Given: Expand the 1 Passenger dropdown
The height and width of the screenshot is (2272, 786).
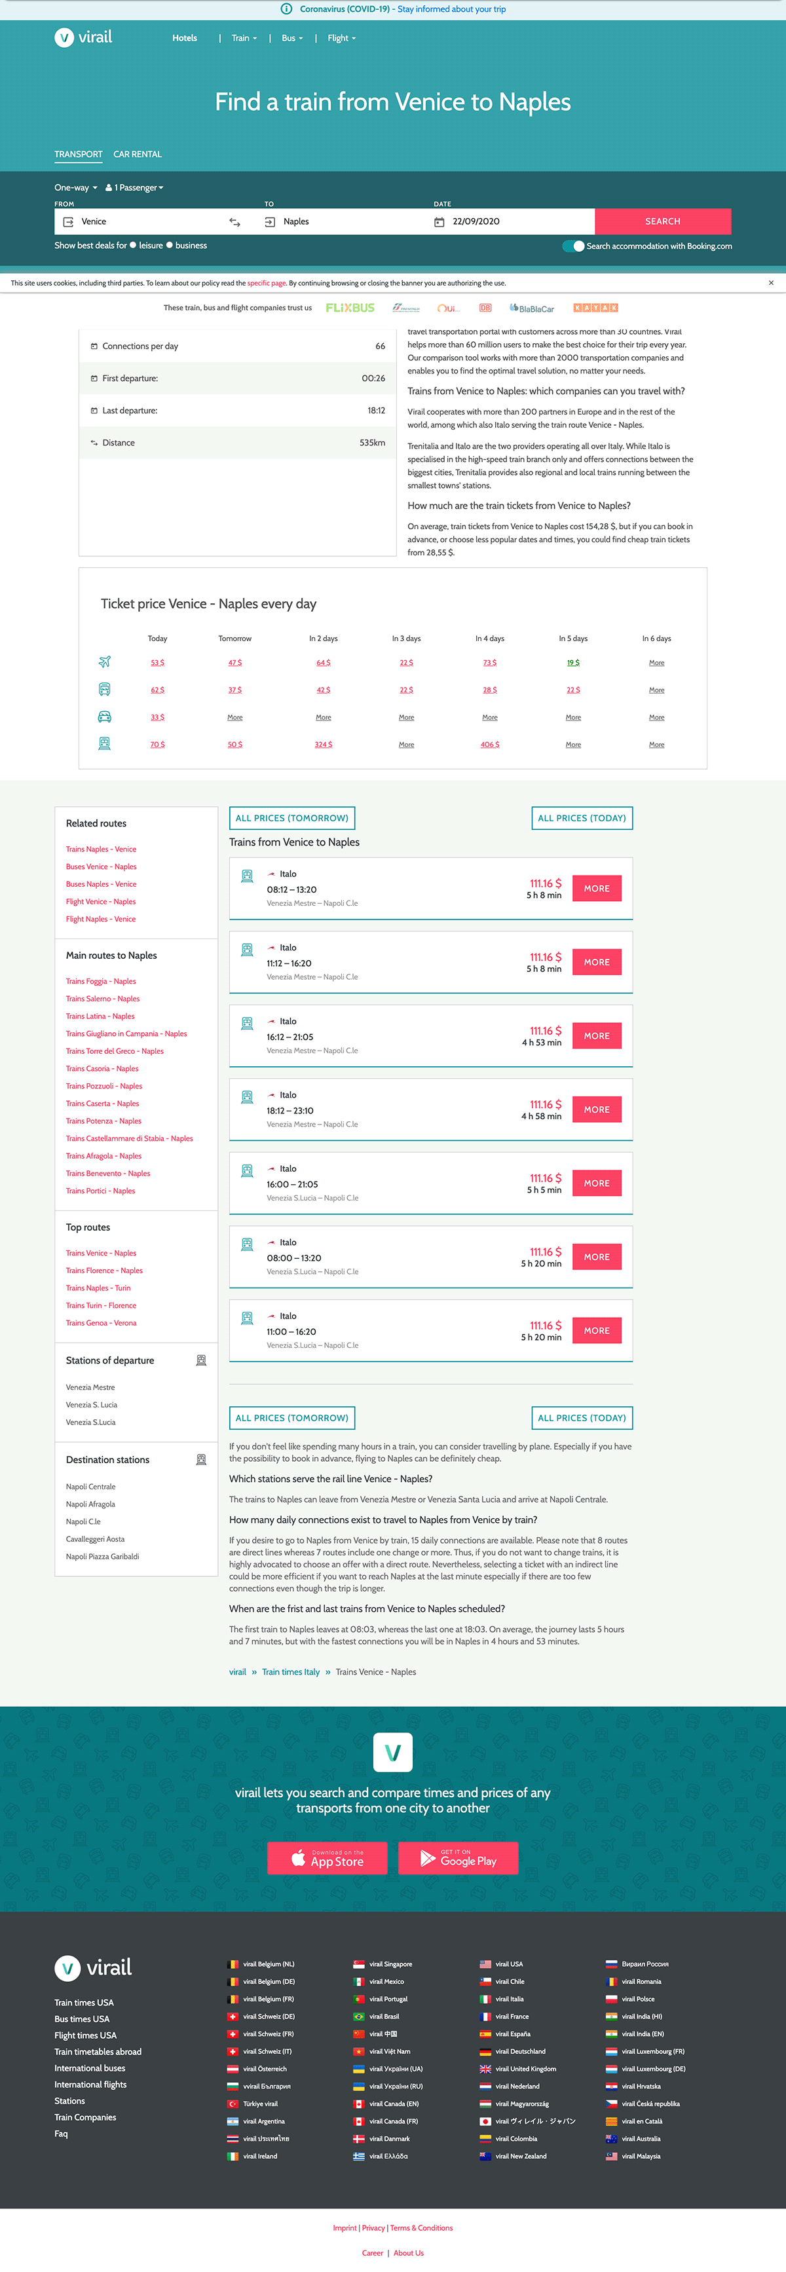Looking at the screenshot, I should (x=134, y=188).
